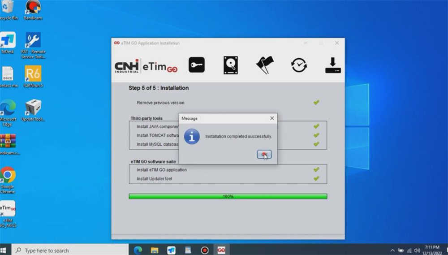Open Edge from the taskbar
The height and width of the screenshot is (255, 448).
(138, 251)
